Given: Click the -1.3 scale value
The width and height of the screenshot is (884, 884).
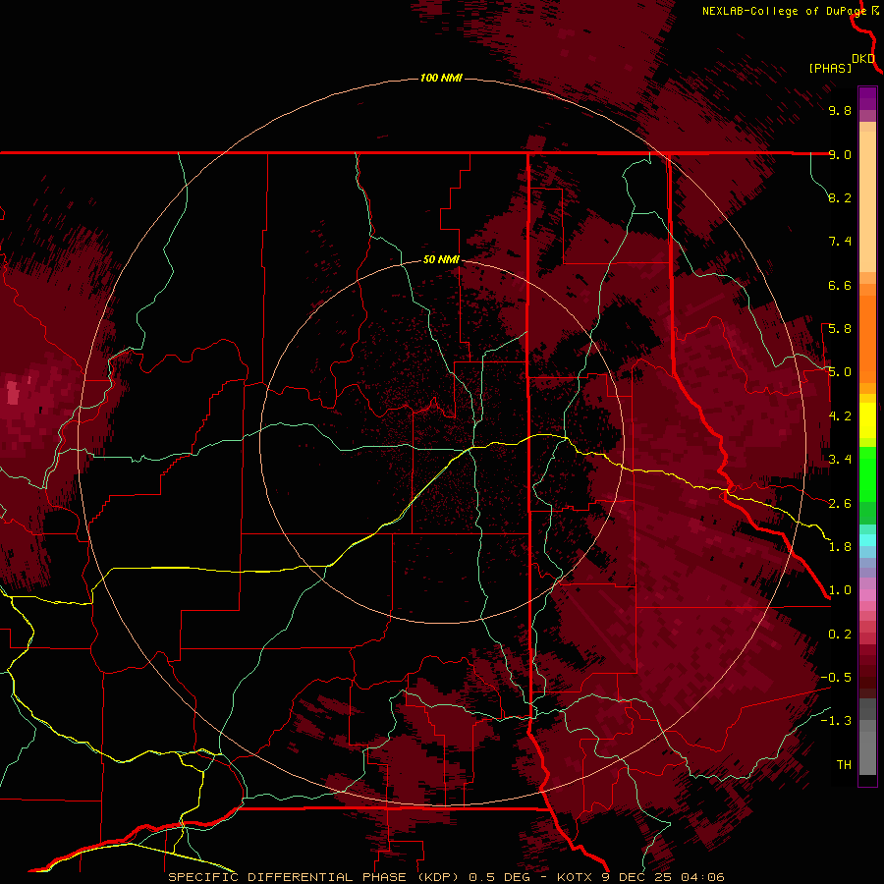Looking at the screenshot, I should click(836, 721).
